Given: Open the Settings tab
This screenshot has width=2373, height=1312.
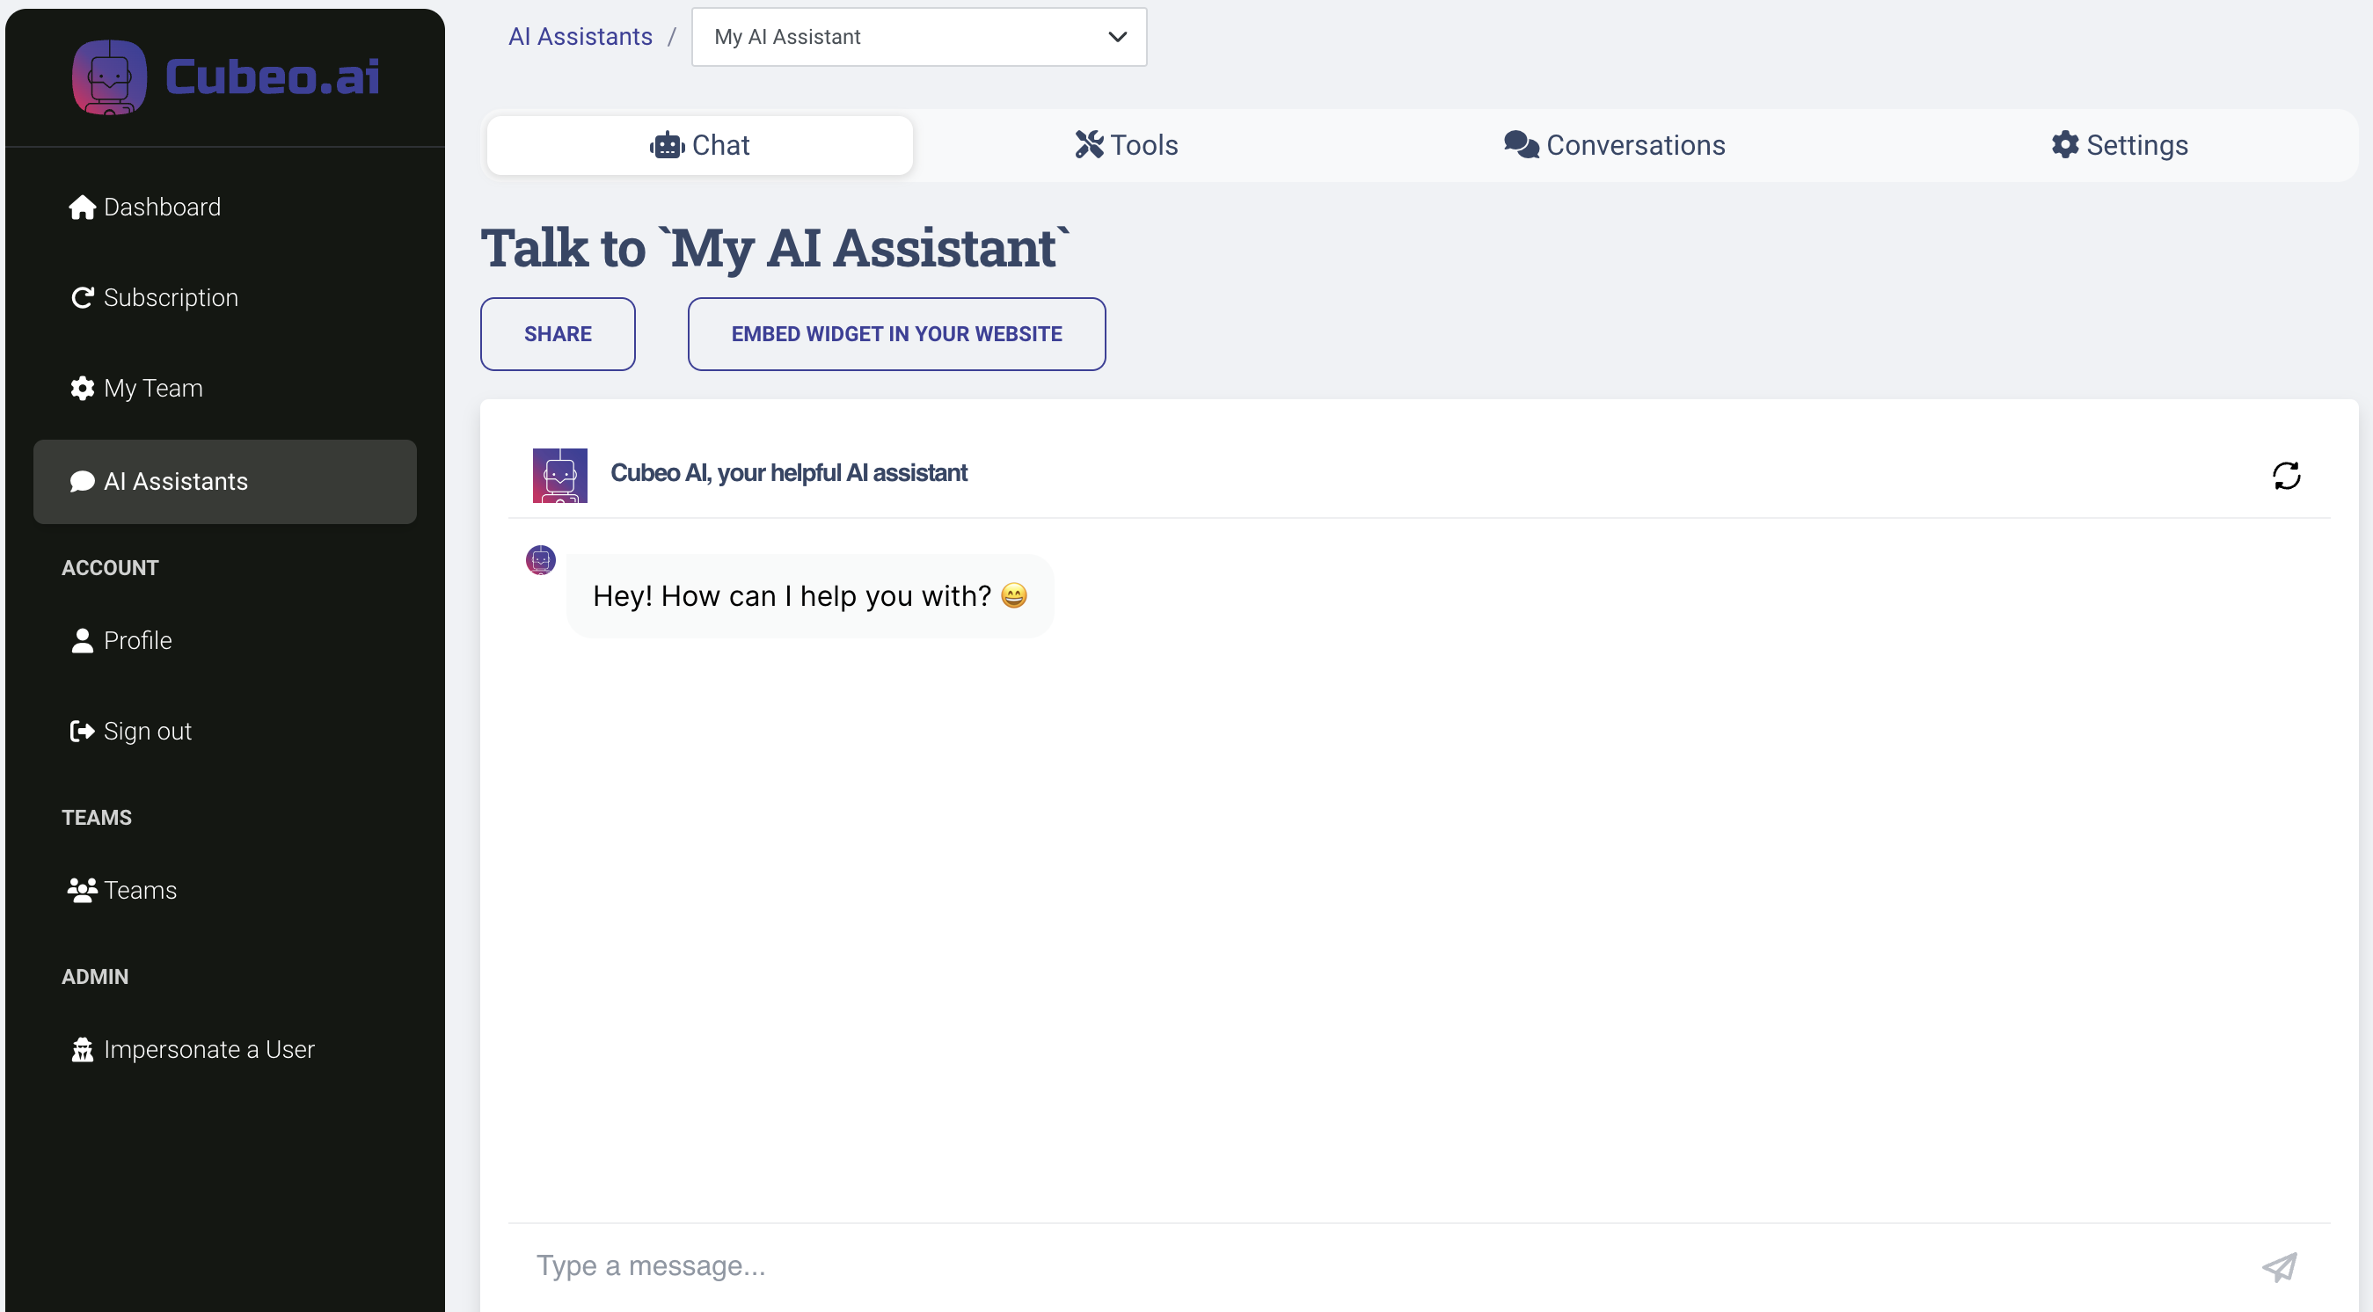Looking at the screenshot, I should point(2119,145).
